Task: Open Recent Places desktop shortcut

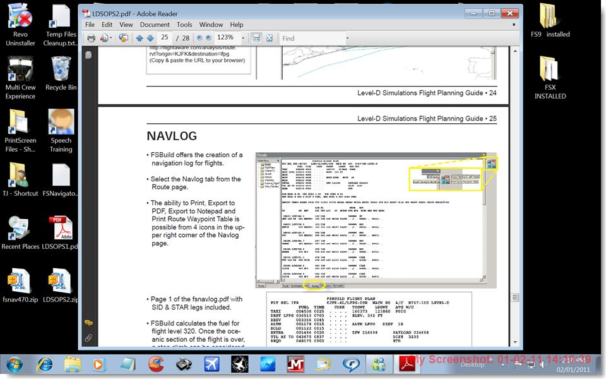Action: pos(20,233)
